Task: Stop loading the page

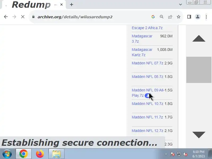Action: (x=23, y=17)
